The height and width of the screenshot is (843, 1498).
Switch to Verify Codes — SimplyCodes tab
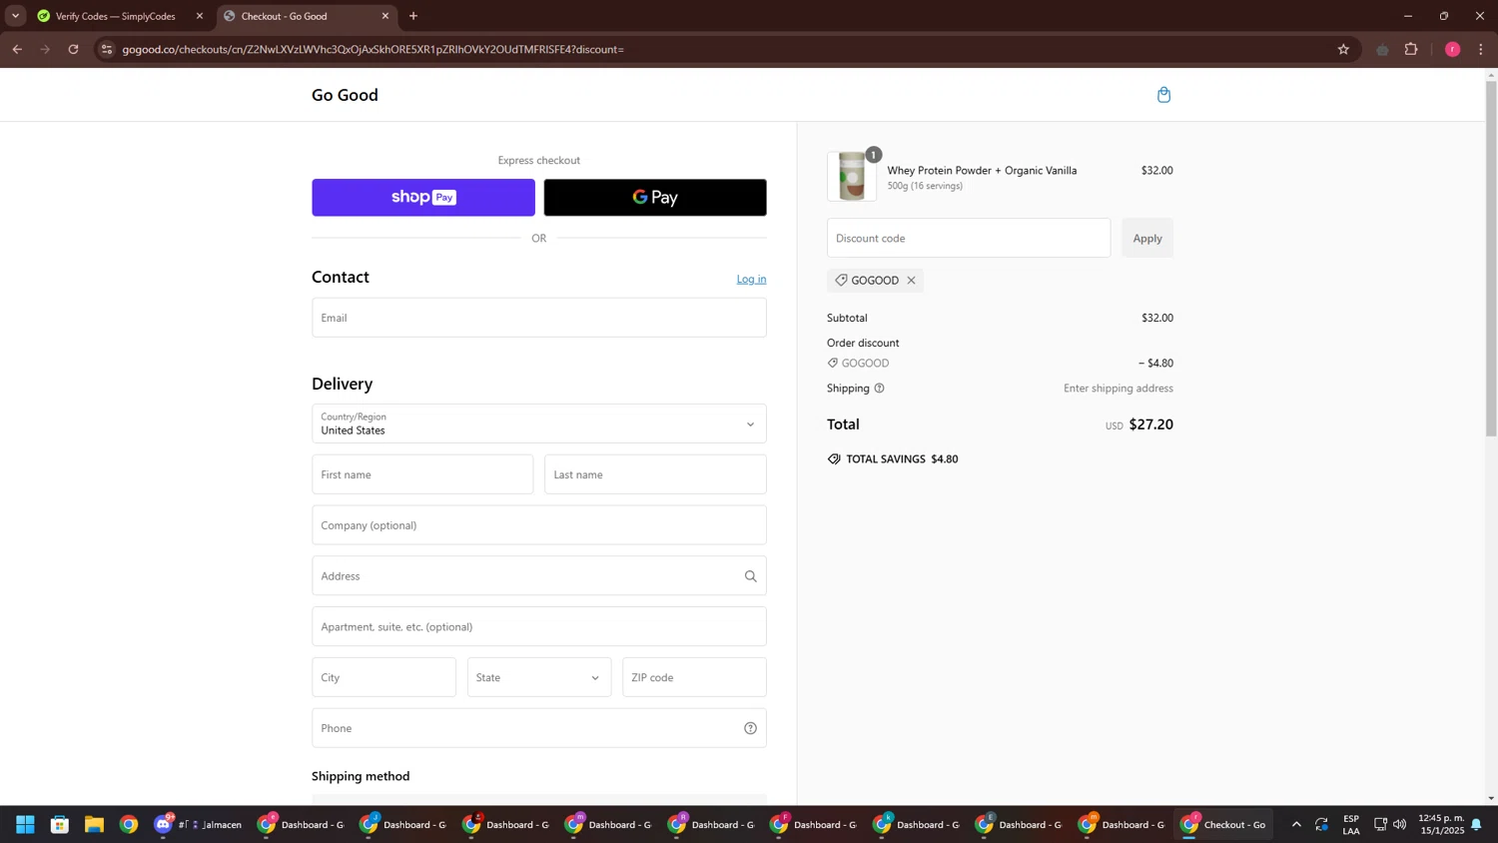click(114, 16)
